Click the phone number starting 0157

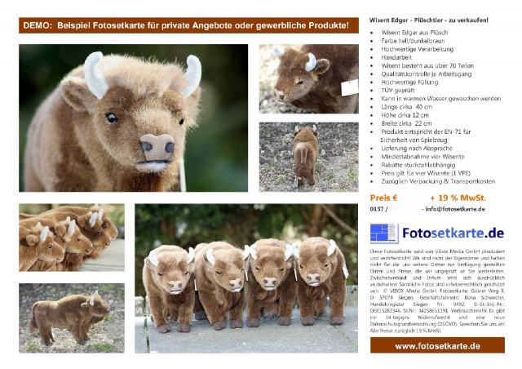coord(378,209)
